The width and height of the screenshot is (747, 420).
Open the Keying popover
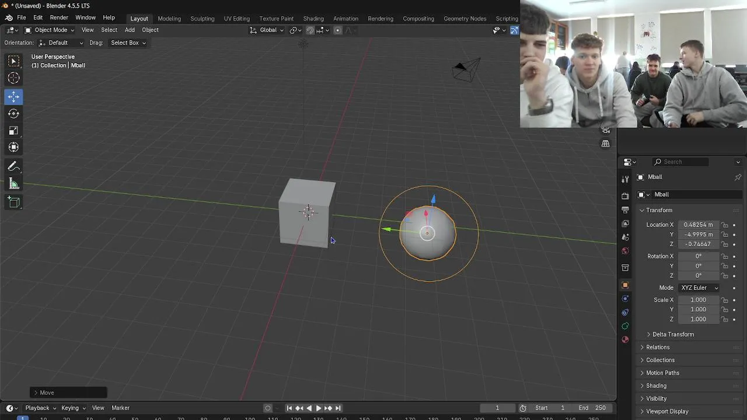click(x=74, y=408)
